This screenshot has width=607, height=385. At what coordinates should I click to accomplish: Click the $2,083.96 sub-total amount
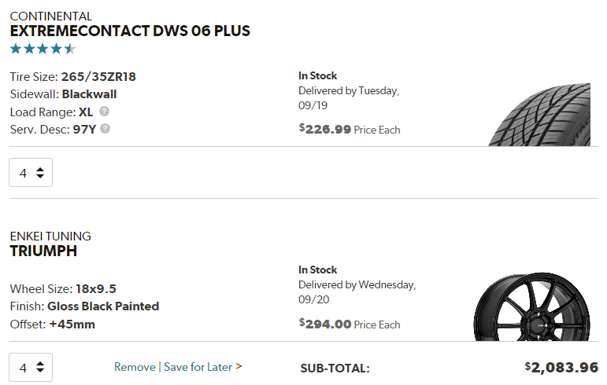pos(561,367)
